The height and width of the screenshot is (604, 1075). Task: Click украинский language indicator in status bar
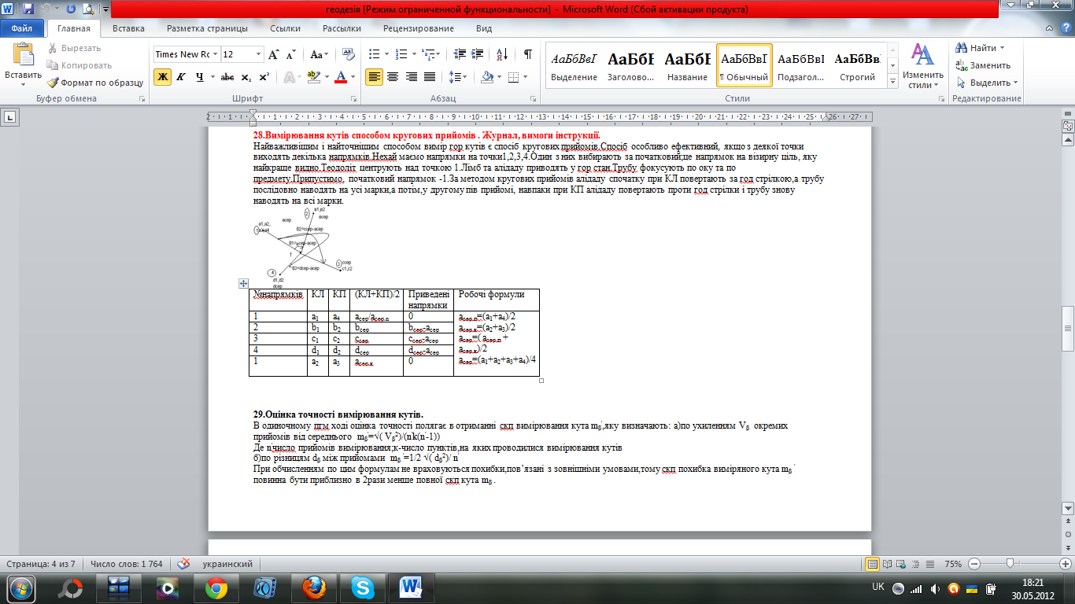pyautogui.click(x=227, y=564)
